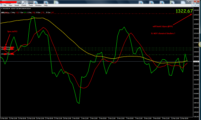Open the Tools menu
The image size is (201, 120).
click(x=31, y=5)
